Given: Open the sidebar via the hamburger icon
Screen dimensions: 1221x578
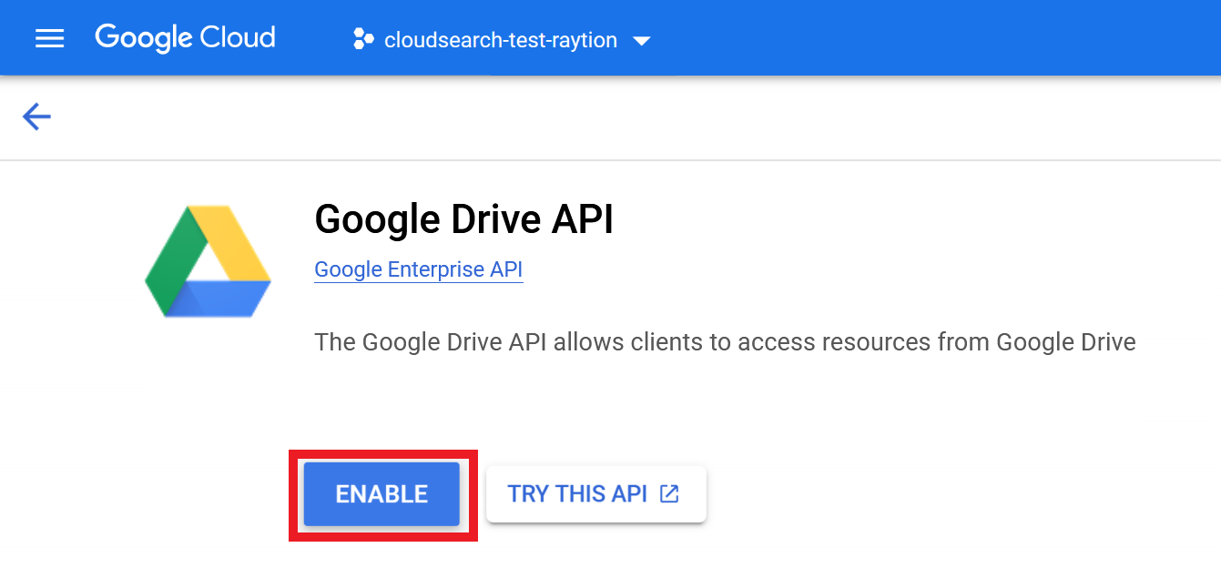Looking at the screenshot, I should point(49,37).
